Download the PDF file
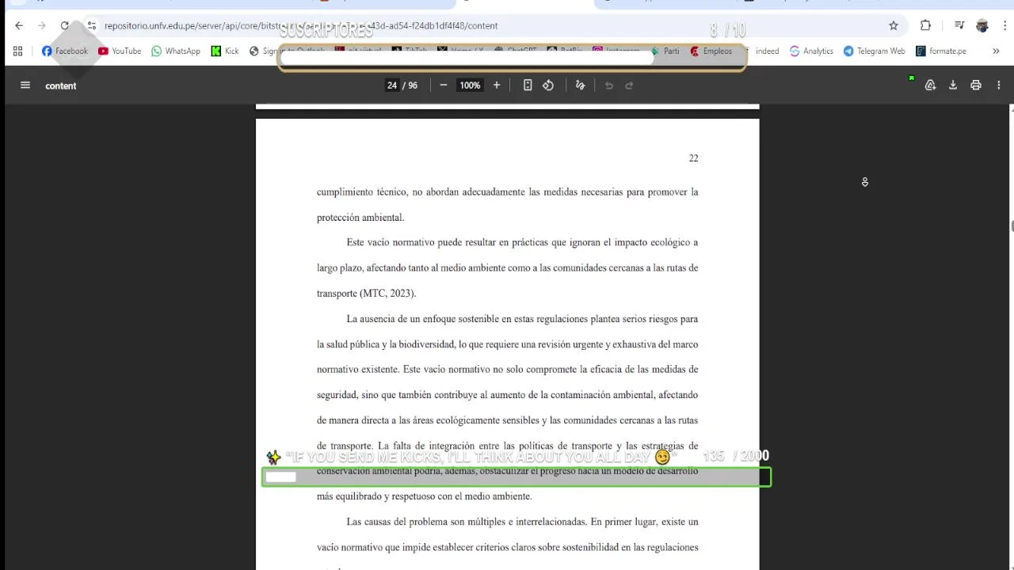The height and width of the screenshot is (570, 1014). (x=953, y=85)
